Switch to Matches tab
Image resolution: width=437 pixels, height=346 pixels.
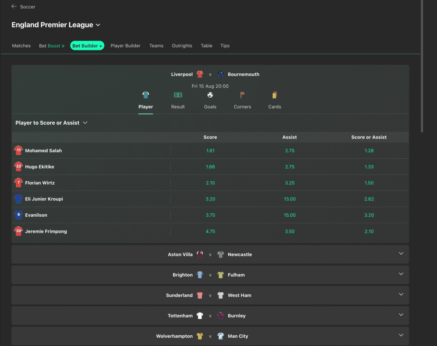pos(21,46)
